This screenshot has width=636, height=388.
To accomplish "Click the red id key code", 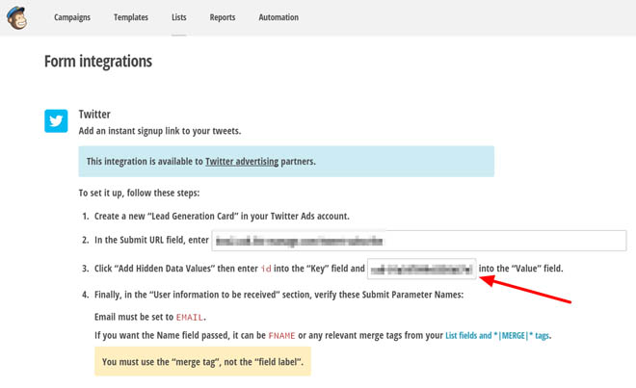I will click(266, 269).
